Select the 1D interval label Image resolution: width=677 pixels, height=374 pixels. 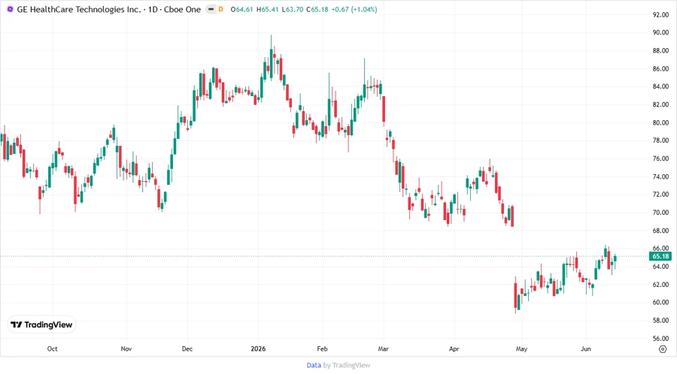pyautogui.click(x=153, y=10)
